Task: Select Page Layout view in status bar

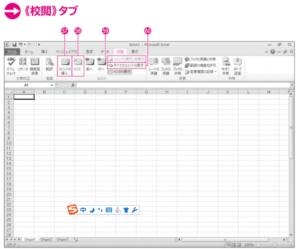Action: [234, 245]
